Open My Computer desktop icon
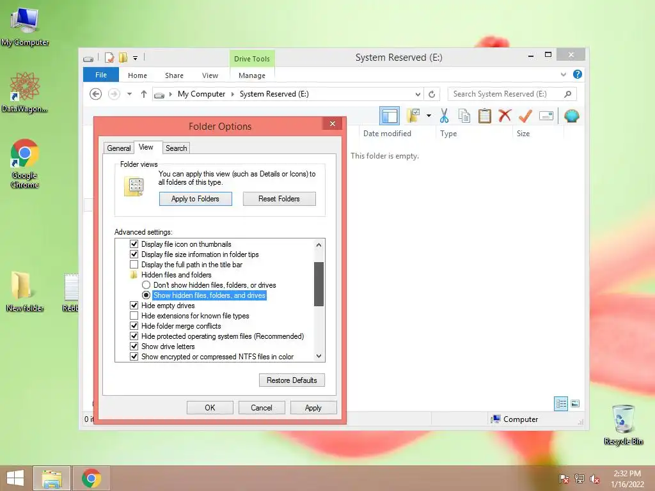The image size is (655, 491). 25,26
